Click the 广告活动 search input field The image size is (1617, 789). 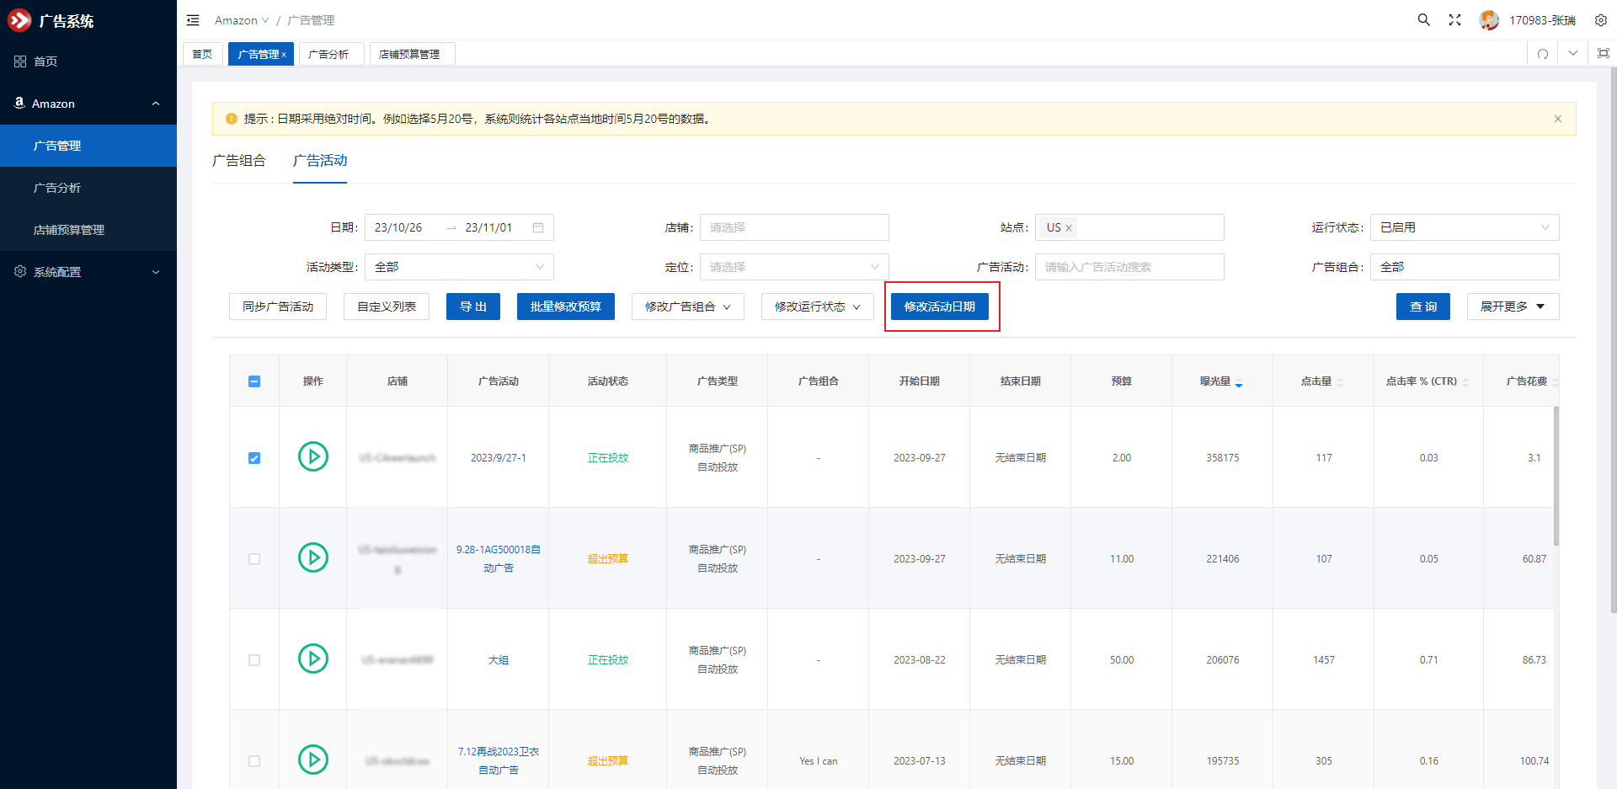pyautogui.click(x=1129, y=267)
